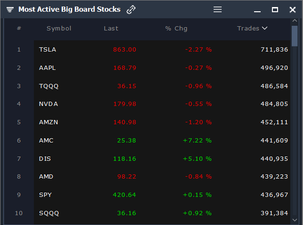Select the TSLA symbol

tap(48, 50)
